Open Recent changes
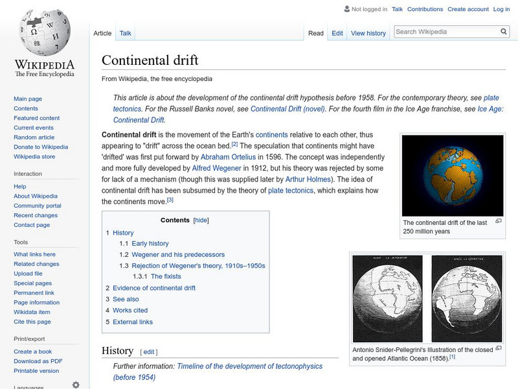The height and width of the screenshot is (389, 518). tap(36, 215)
